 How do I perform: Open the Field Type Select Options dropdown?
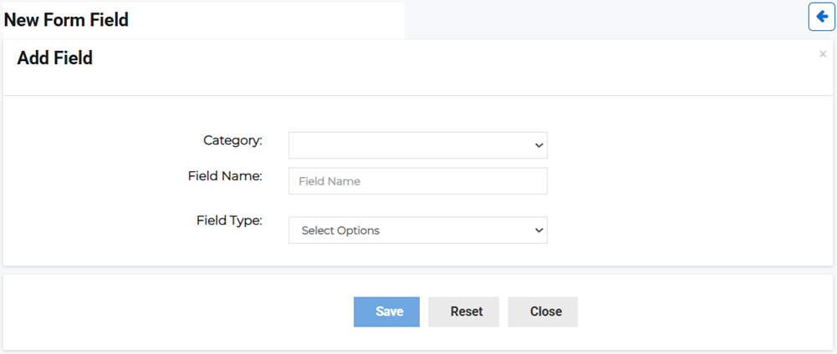pos(418,230)
